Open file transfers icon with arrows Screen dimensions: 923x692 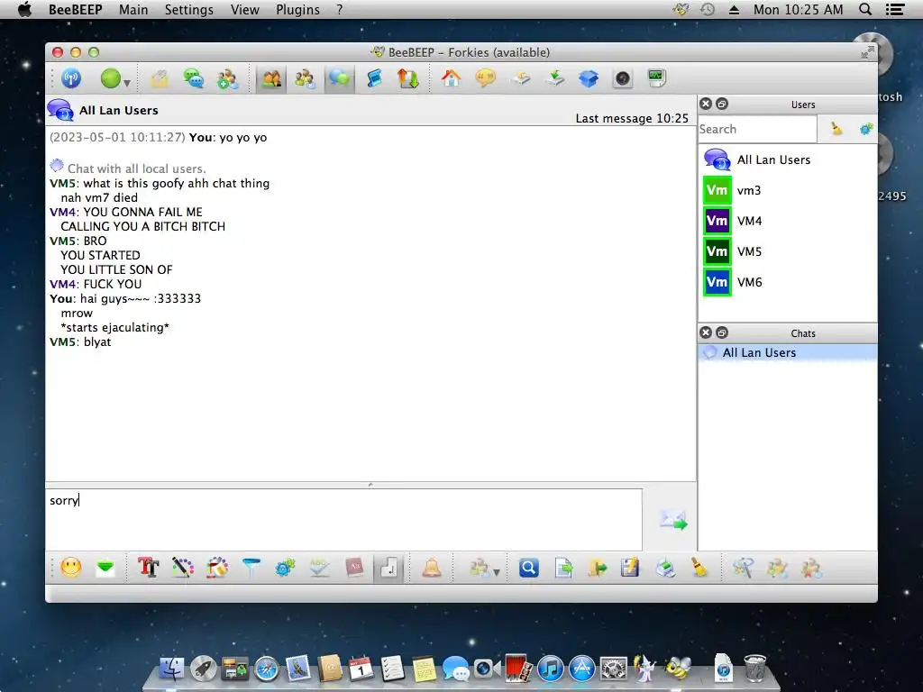407,78
